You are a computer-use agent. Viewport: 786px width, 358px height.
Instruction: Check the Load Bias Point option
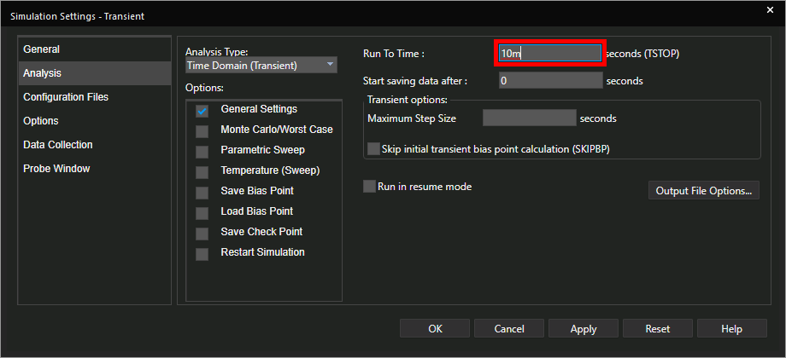coord(202,213)
